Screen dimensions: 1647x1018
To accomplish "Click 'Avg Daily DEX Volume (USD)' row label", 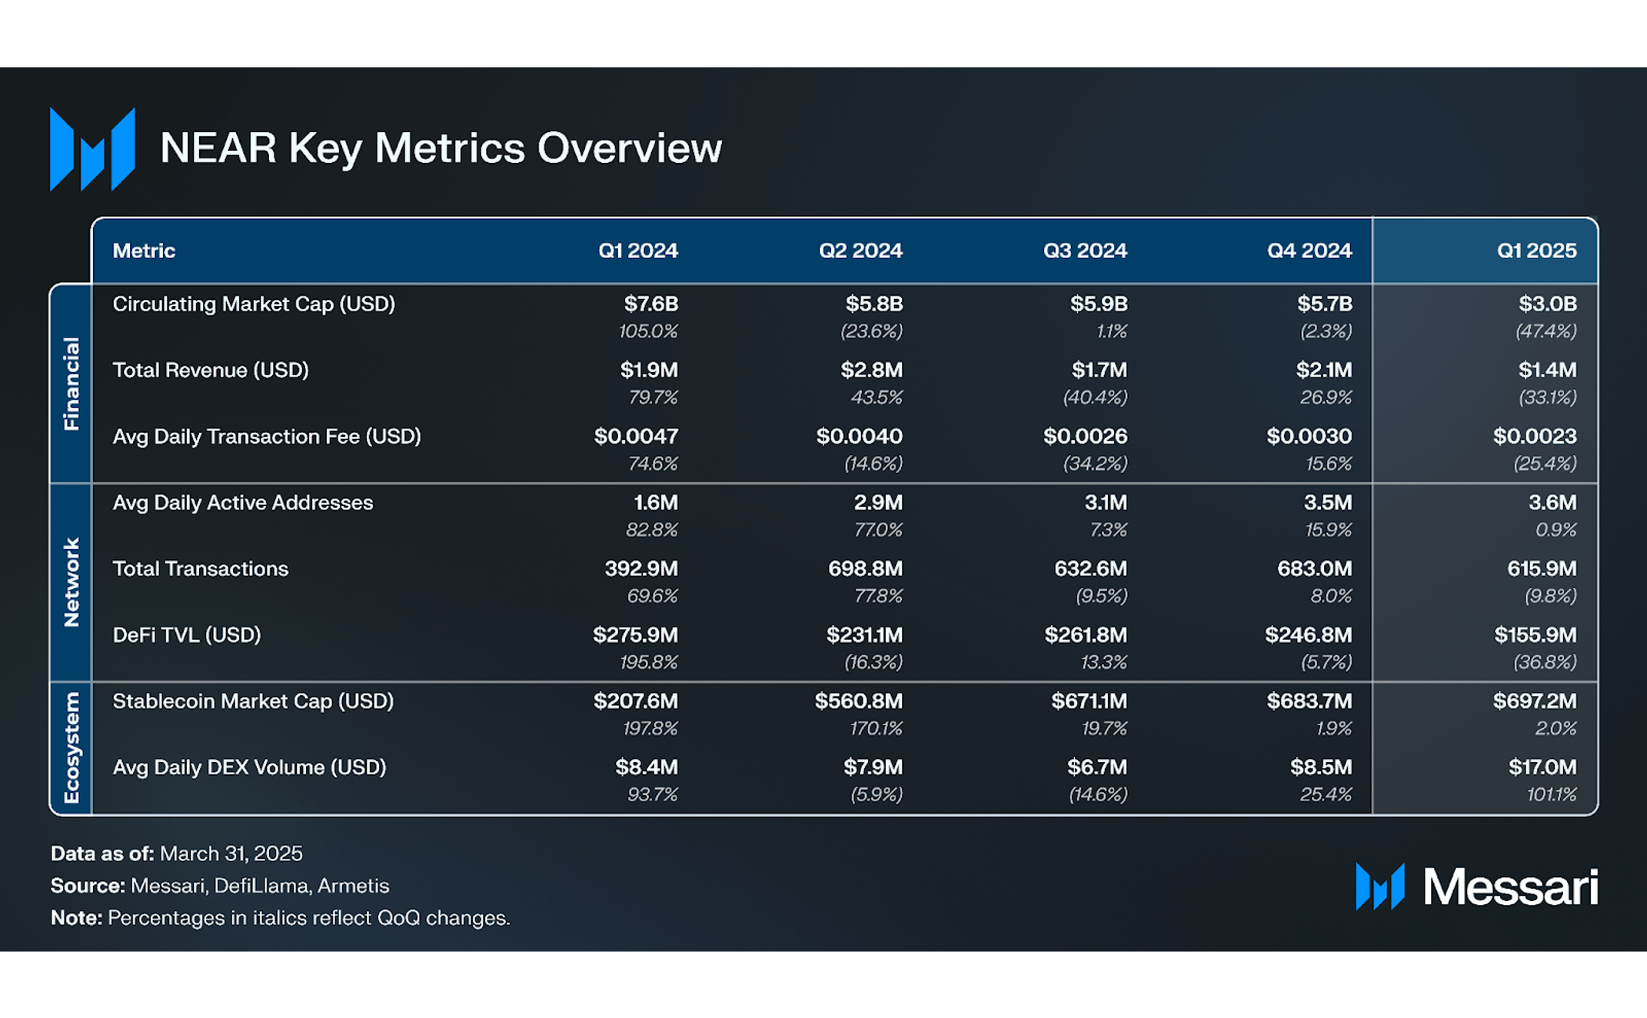I will 249,767.
